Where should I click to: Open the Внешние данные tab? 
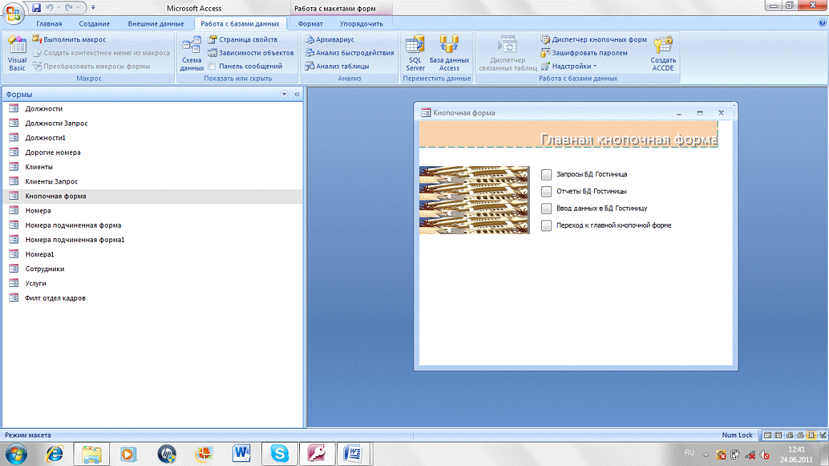click(x=156, y=24)
